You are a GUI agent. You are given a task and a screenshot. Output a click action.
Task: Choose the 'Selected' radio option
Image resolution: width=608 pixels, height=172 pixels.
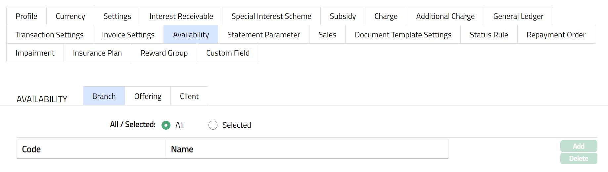pos(213,125)
